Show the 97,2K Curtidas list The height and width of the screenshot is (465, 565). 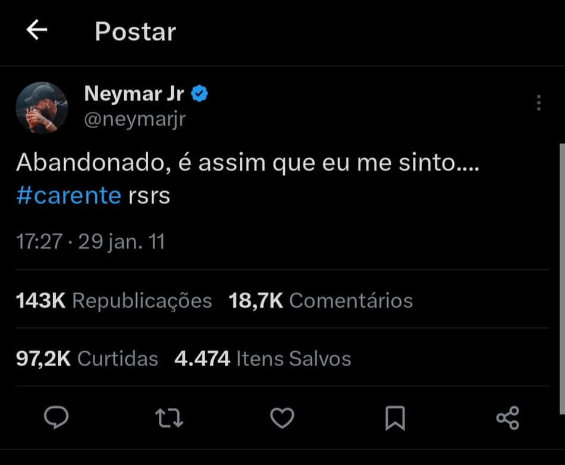[87, 358]
